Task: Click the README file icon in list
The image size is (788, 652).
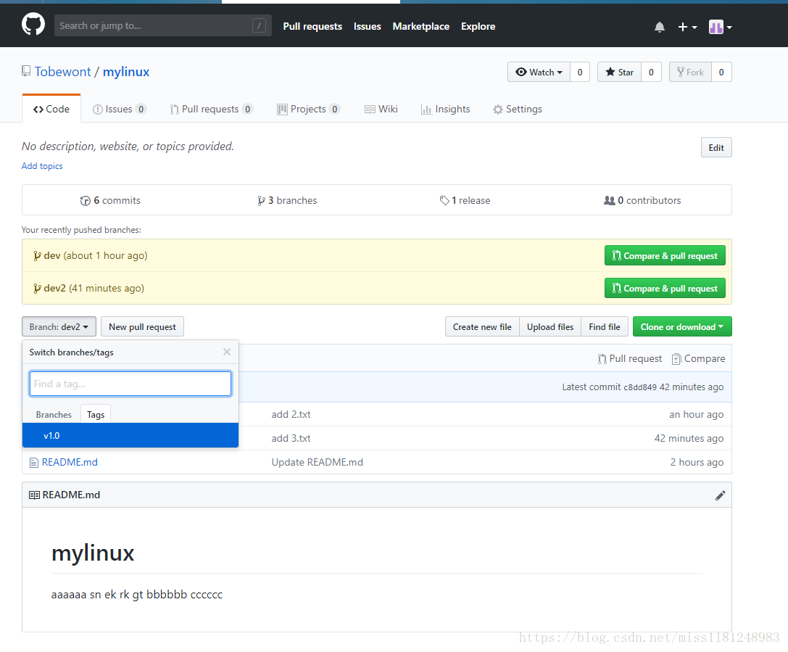Action: tap(33, 463)
